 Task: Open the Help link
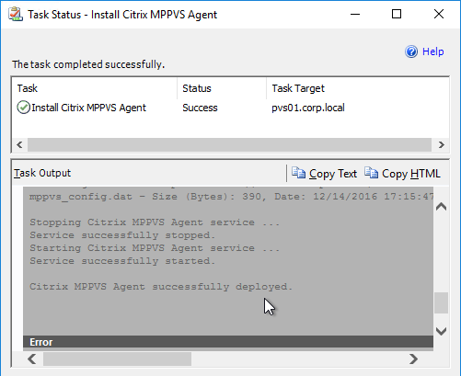click(x=432, y=51)
